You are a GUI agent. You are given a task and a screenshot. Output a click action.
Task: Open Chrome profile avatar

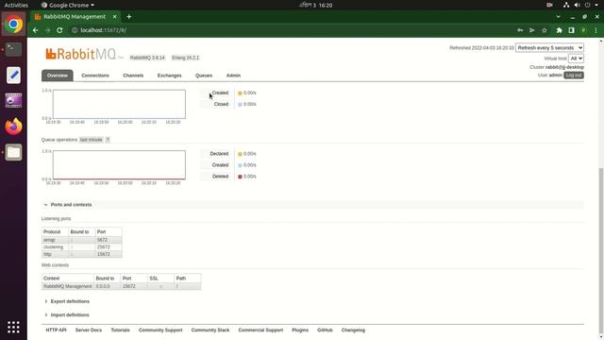(x=583, y=30)
